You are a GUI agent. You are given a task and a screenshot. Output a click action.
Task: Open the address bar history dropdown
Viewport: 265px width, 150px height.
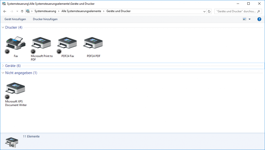204,11
